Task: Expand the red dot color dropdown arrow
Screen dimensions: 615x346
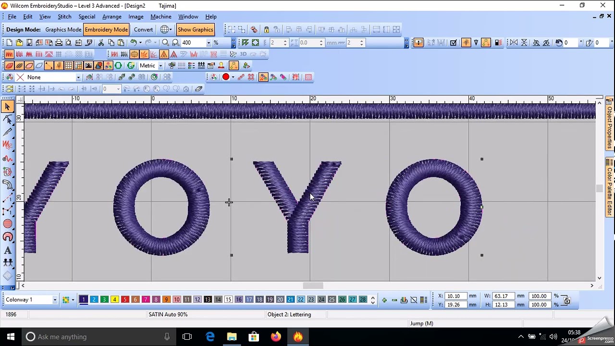Action: click(233, 77)
